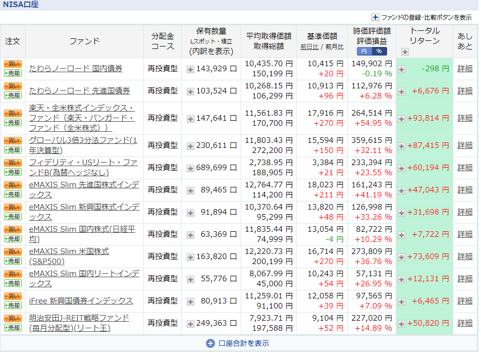The width and height of the screenshot is (481, 358).
Task: Open iFree 新興国債券インデックス link
Action: [81, 301]
